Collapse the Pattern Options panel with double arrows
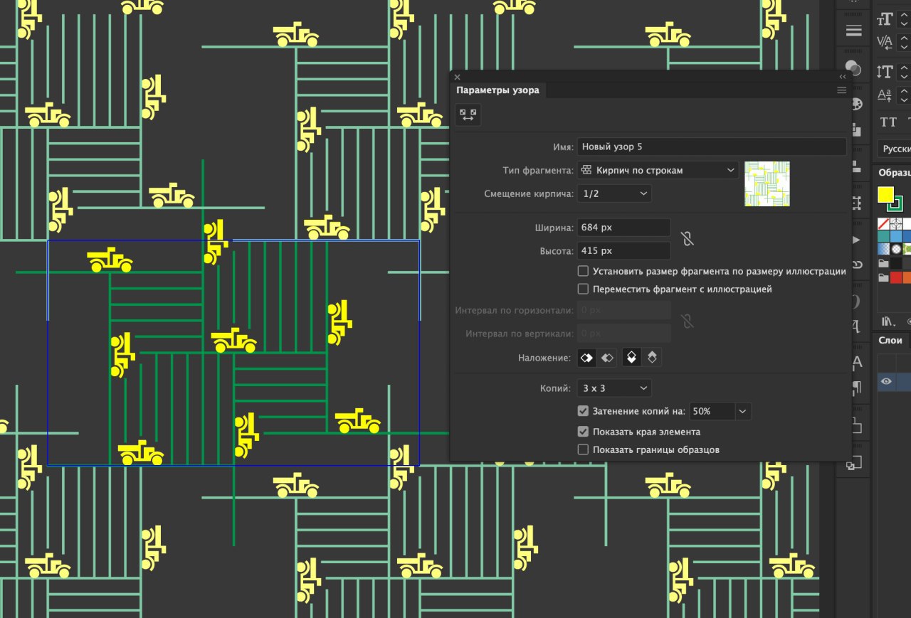Image resolution: width=911 pixels, height=618 pixels. click(x=843, y=77)
